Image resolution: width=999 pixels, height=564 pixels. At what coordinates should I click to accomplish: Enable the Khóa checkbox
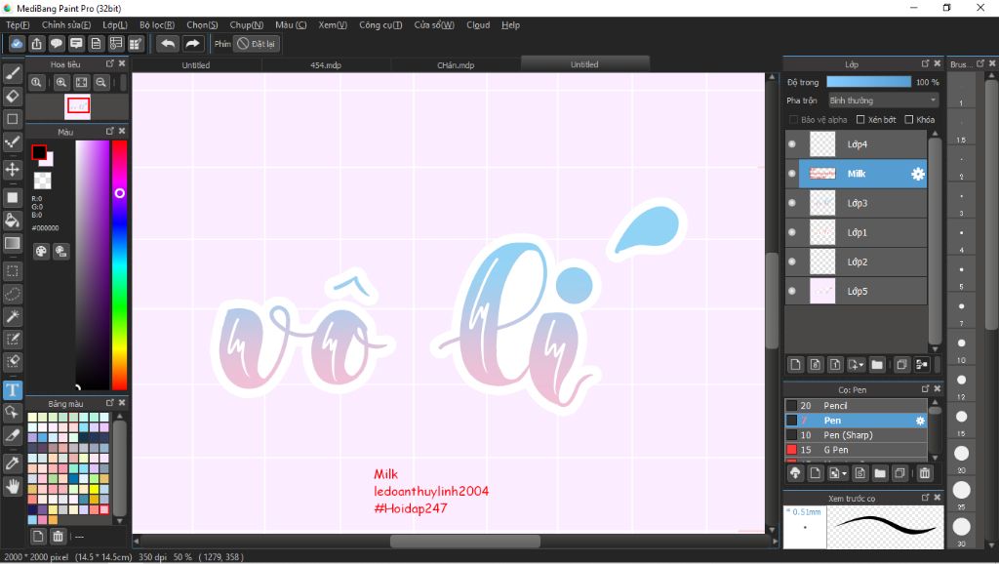(x=909, y=120)
